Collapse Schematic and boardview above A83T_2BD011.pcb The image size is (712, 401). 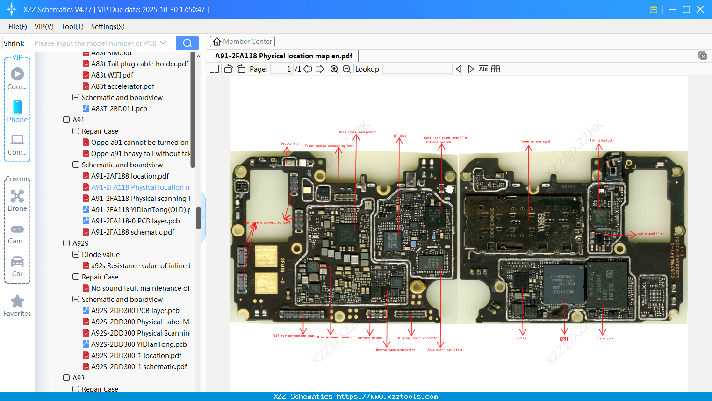[76, 97]
